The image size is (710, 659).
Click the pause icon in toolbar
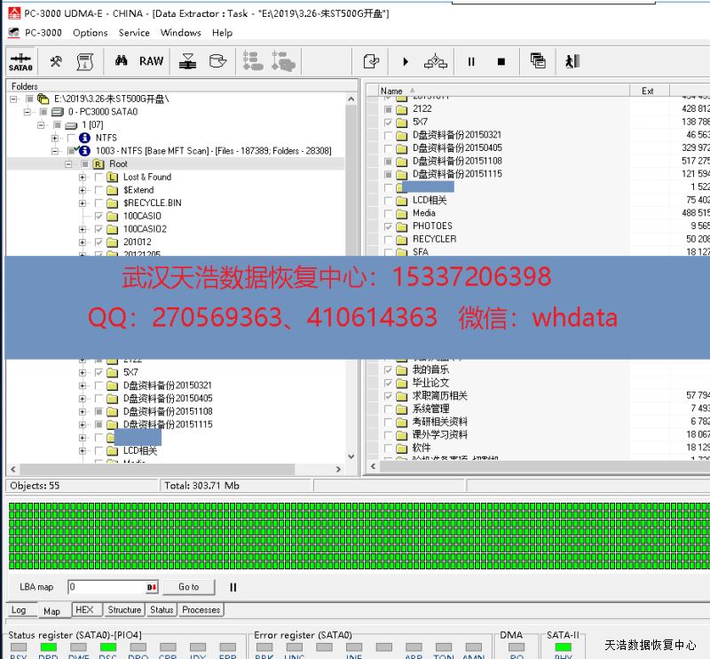pos(471,62)
